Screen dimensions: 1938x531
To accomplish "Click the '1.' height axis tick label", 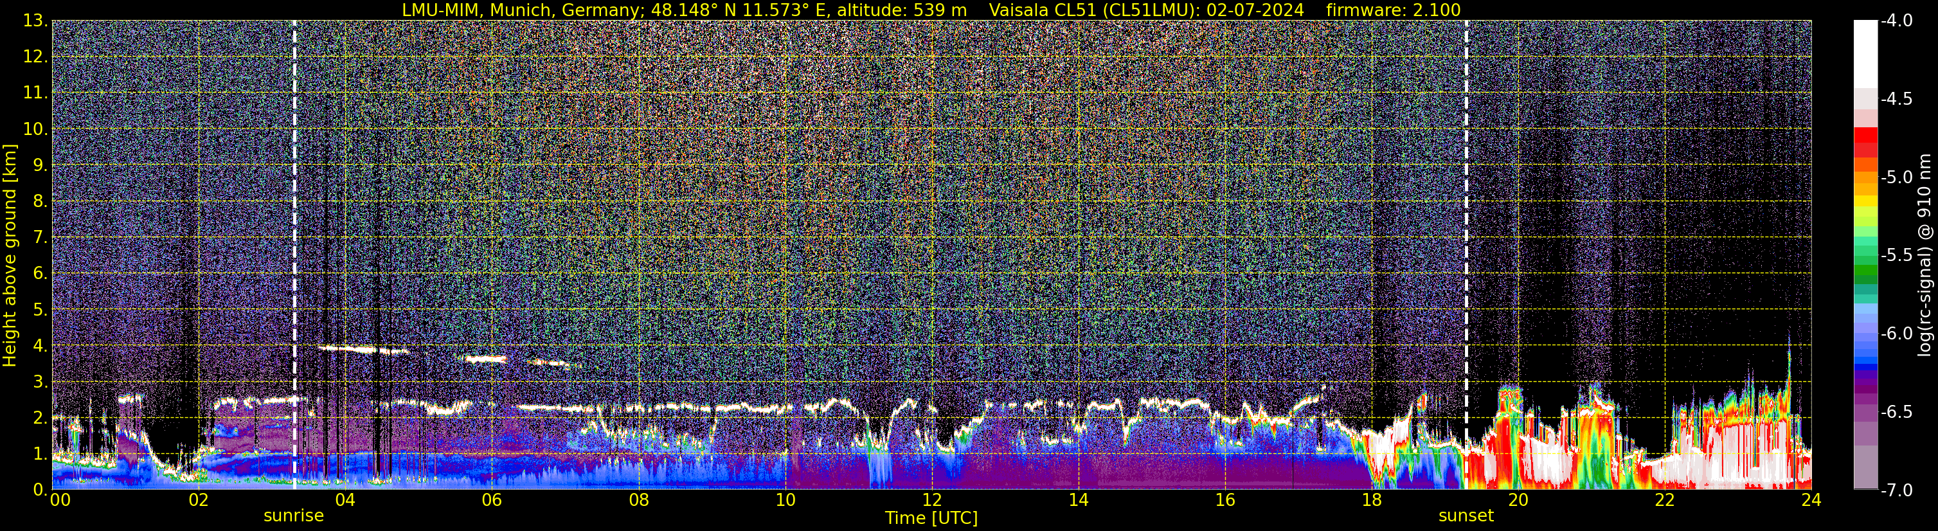I will (40, 453).
